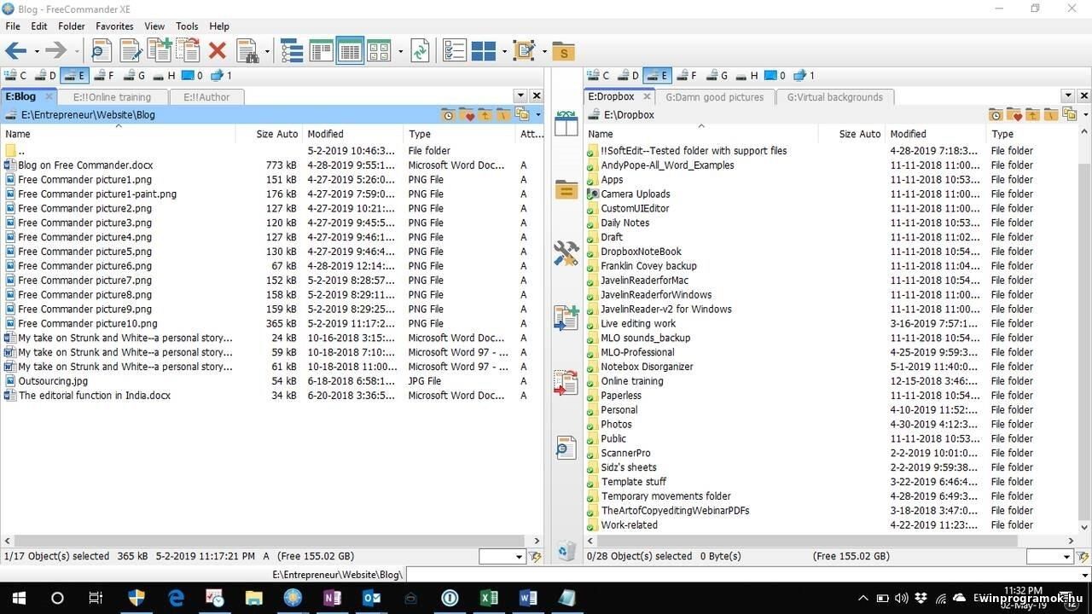Open the Tools menu
This screenshot has height=614, width=1092.
point(187,26)
